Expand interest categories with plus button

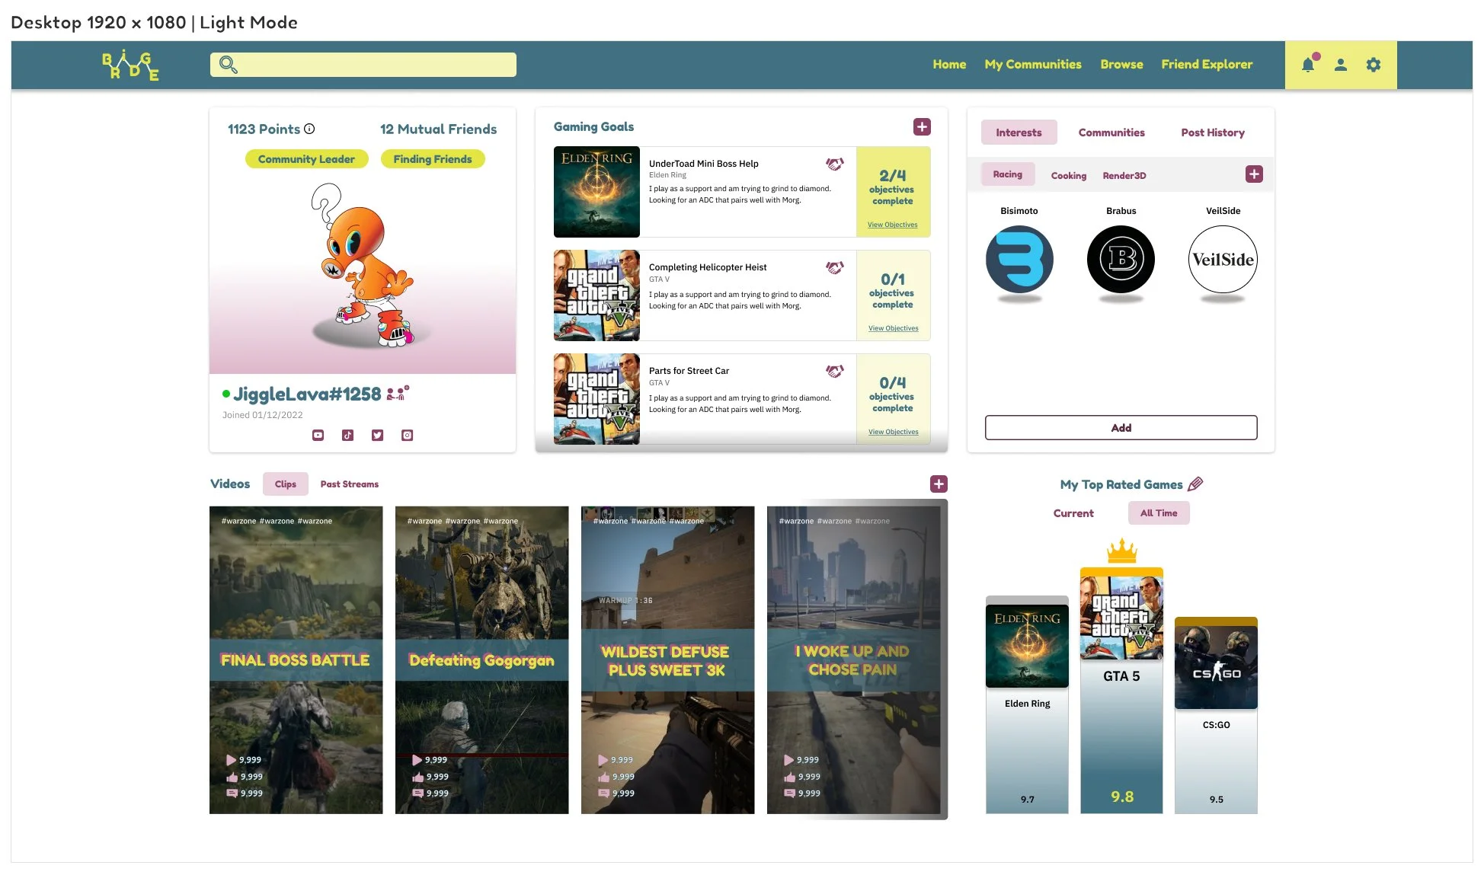1254,174
